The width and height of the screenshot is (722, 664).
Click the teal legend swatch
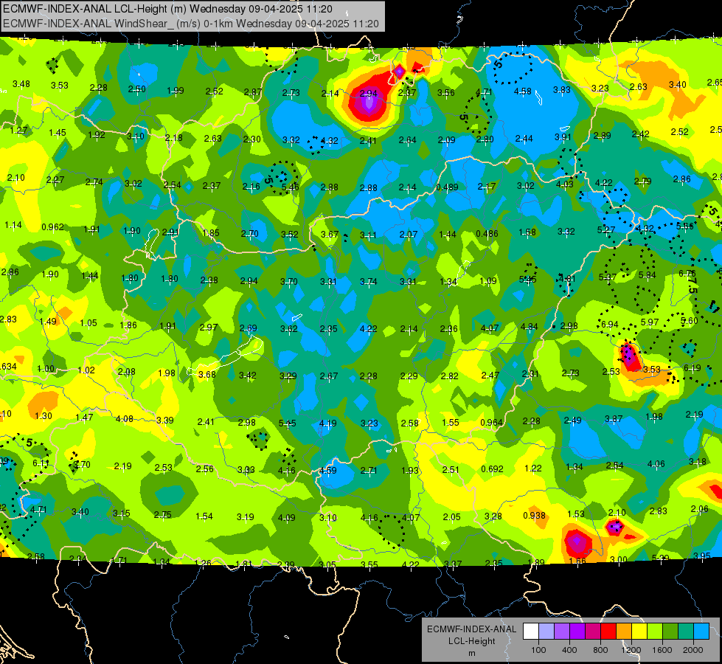(686, 632)
